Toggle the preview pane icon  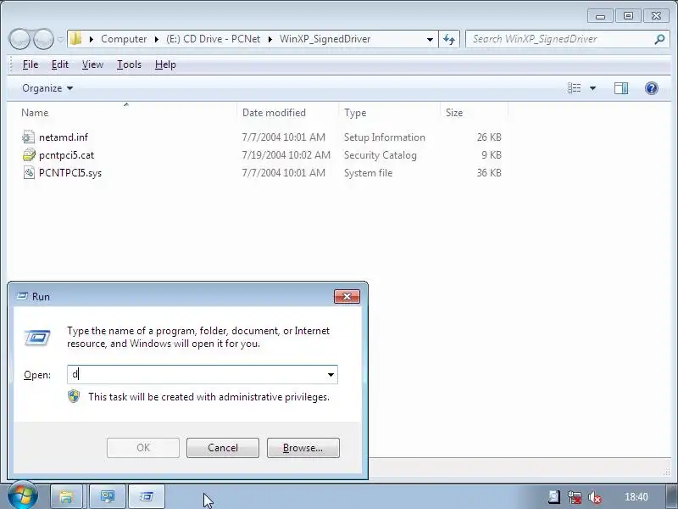tap(621, 88)
